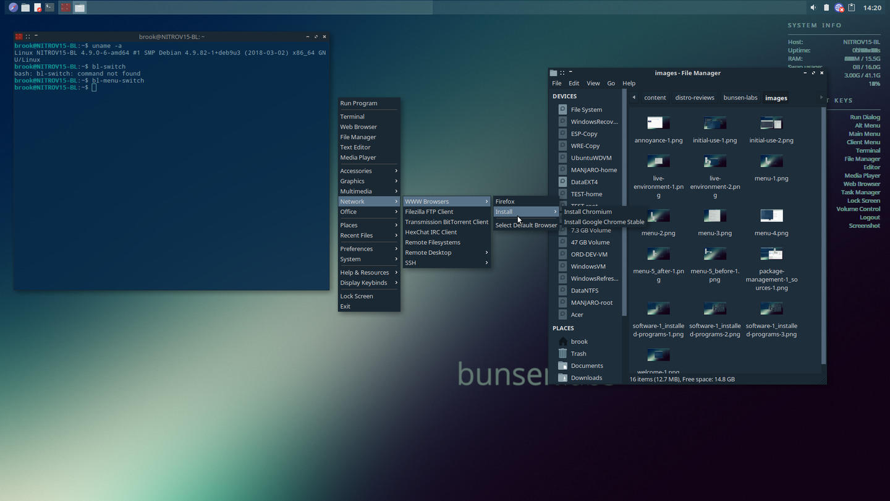Open HexChat IRC Client
Screen dimensions: 890x501
tap(446, 232)
